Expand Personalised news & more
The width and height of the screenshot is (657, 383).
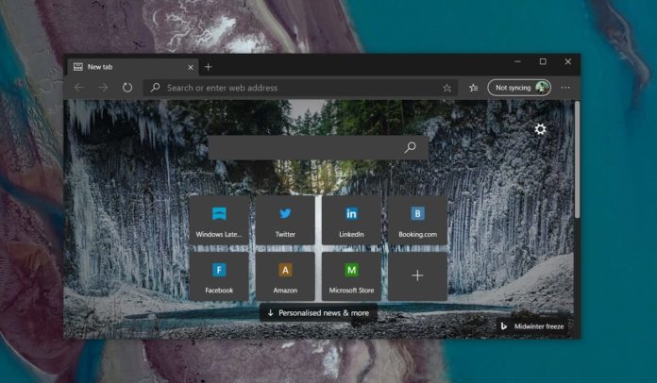(318, 313)
